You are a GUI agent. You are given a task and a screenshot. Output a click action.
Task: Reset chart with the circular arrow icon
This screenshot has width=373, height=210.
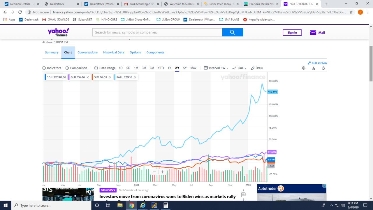click(323, 68)
